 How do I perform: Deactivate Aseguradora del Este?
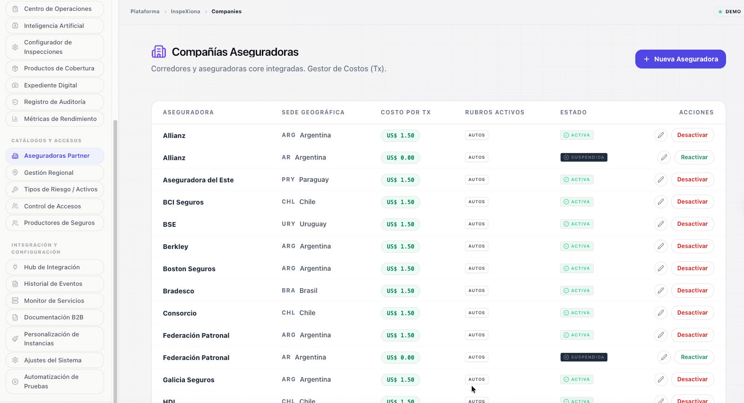click(692, 180)
